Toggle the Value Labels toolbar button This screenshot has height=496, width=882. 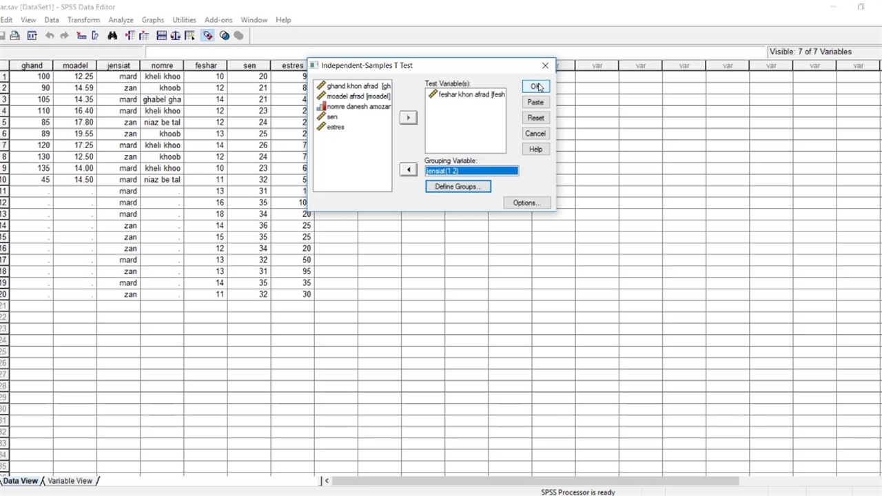pyautogui.click(x=207, y=36)
